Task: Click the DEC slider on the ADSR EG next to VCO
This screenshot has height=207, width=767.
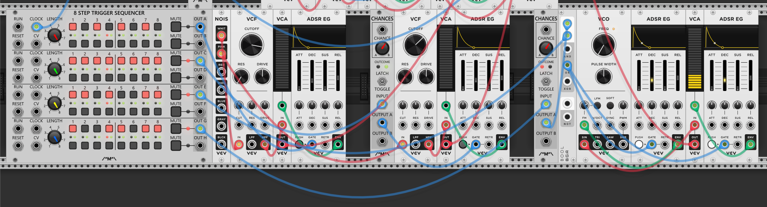Action: (x=652, y=75)
